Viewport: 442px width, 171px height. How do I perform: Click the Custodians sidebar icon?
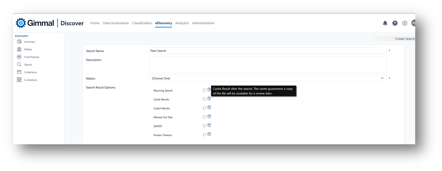tap(19, 80)
